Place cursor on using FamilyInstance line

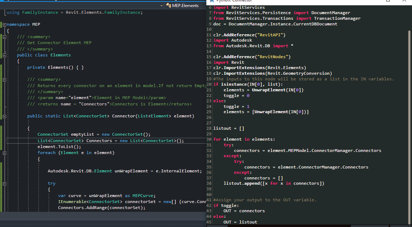[x=75, y=12]
